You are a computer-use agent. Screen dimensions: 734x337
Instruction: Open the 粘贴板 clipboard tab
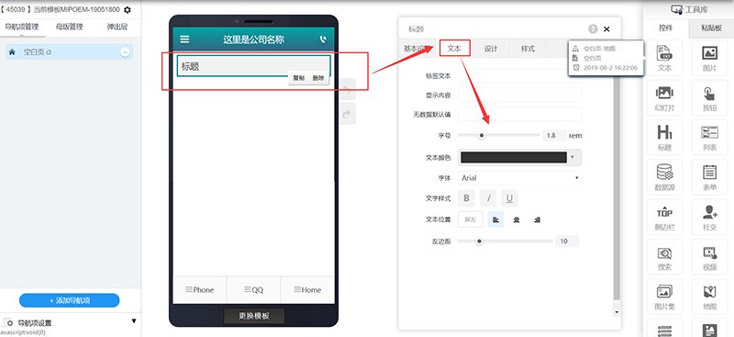point(711,28)
